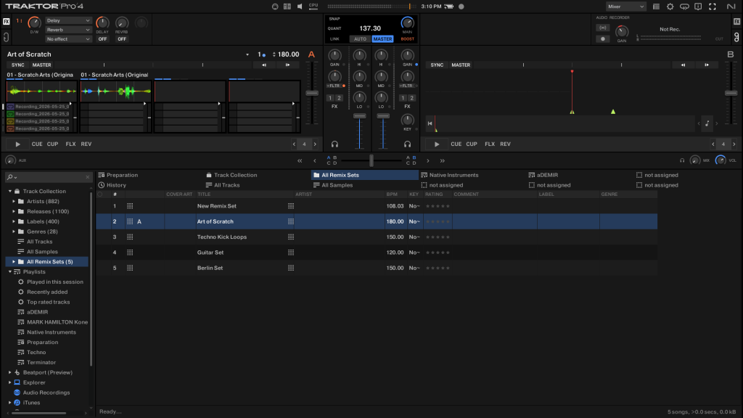Click Deck B channel volume fader
Image resolution: width=743 pixels, height=418 pixels.
[383, 116]
